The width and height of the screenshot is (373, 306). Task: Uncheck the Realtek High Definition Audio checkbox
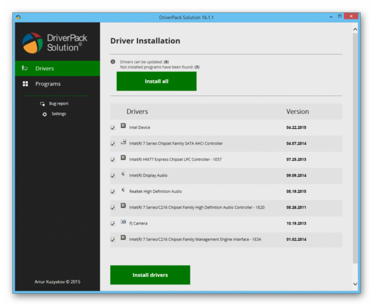(x=113, y=192)
